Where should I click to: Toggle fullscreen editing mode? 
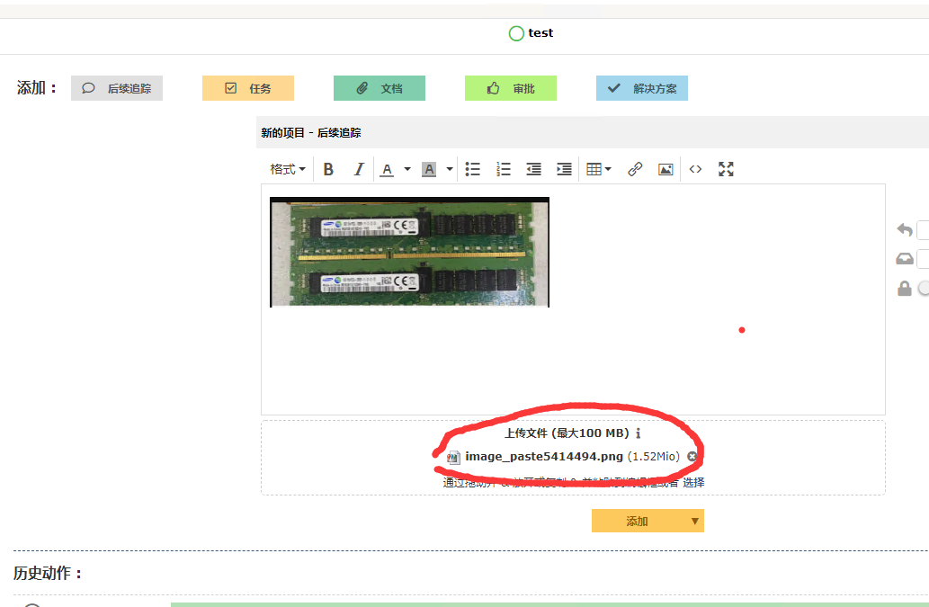(x=726, y=168)
